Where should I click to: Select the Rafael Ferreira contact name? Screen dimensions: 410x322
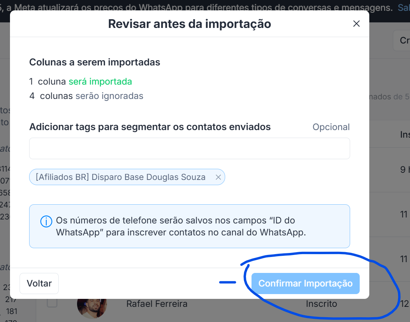[x=157, y=304]
